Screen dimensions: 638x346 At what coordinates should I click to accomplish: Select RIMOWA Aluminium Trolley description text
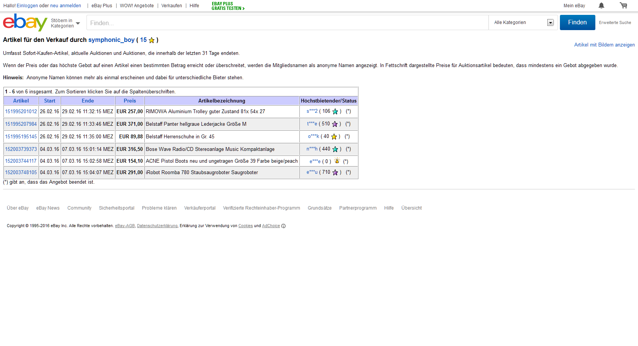(x=205, y=112)
